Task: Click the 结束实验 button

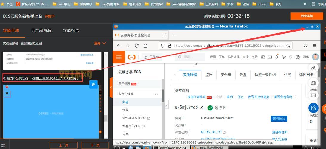Action: pyautogui.click(x=307, y=16)
